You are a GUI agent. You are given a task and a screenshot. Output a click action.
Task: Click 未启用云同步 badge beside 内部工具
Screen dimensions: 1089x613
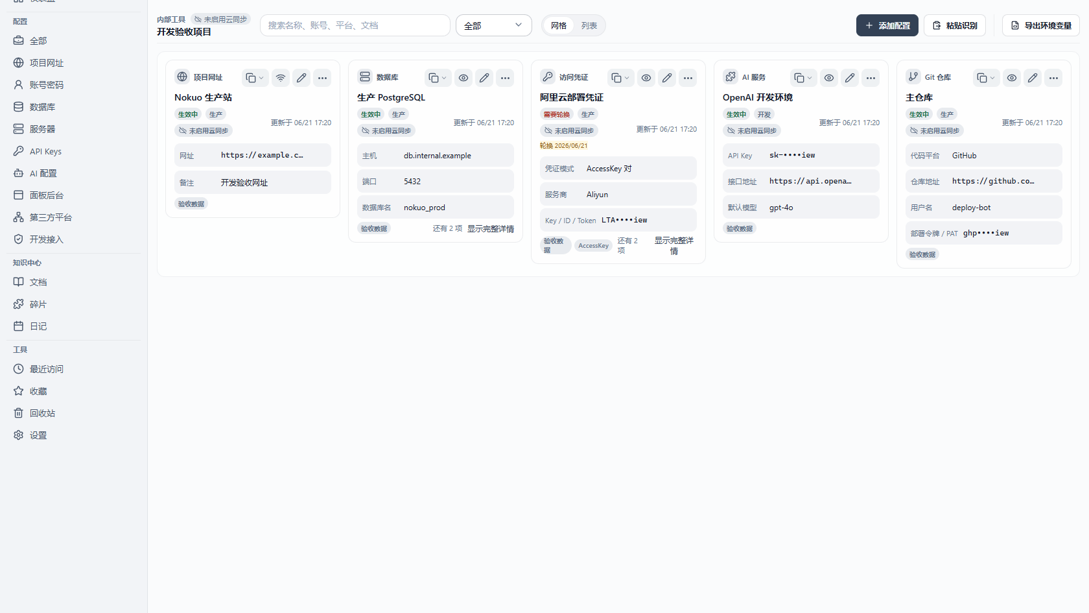[x=220, y=19]
